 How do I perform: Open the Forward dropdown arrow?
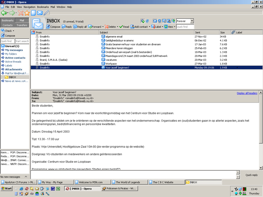pyautogui.click(x=103, y=27)
